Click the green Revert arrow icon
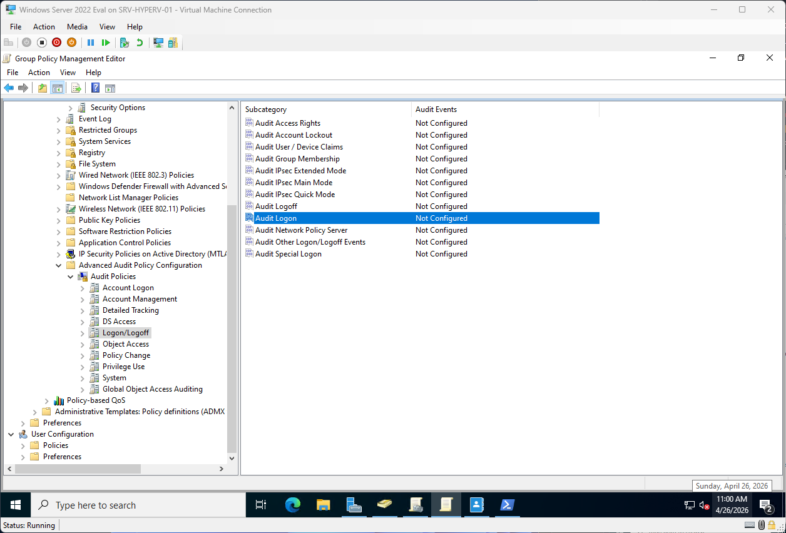Viewport: 786px width, 533px height. [140, 43]
